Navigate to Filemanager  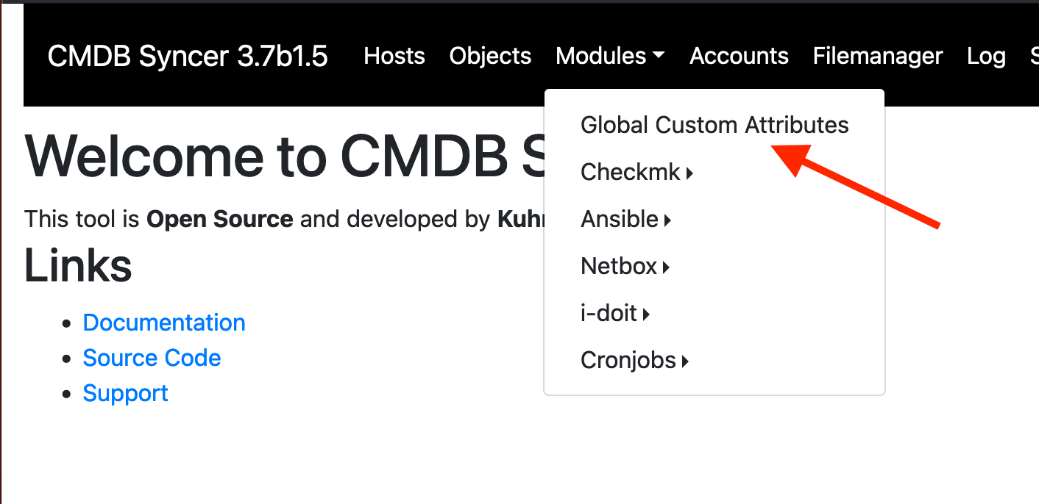tap(878, 57)
